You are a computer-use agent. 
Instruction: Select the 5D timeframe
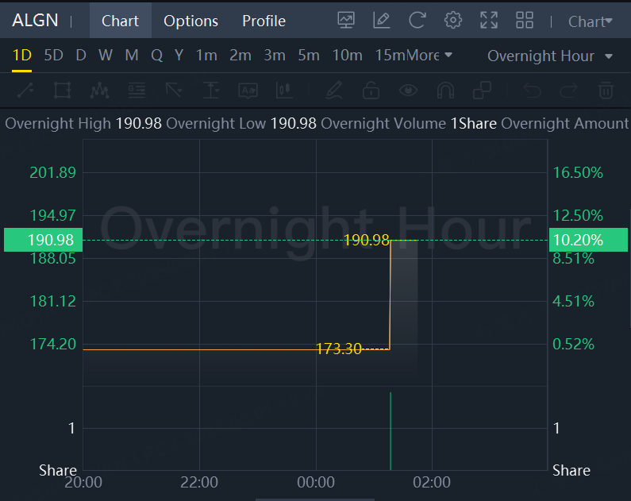pyautogui.click(x=53, y=55)
